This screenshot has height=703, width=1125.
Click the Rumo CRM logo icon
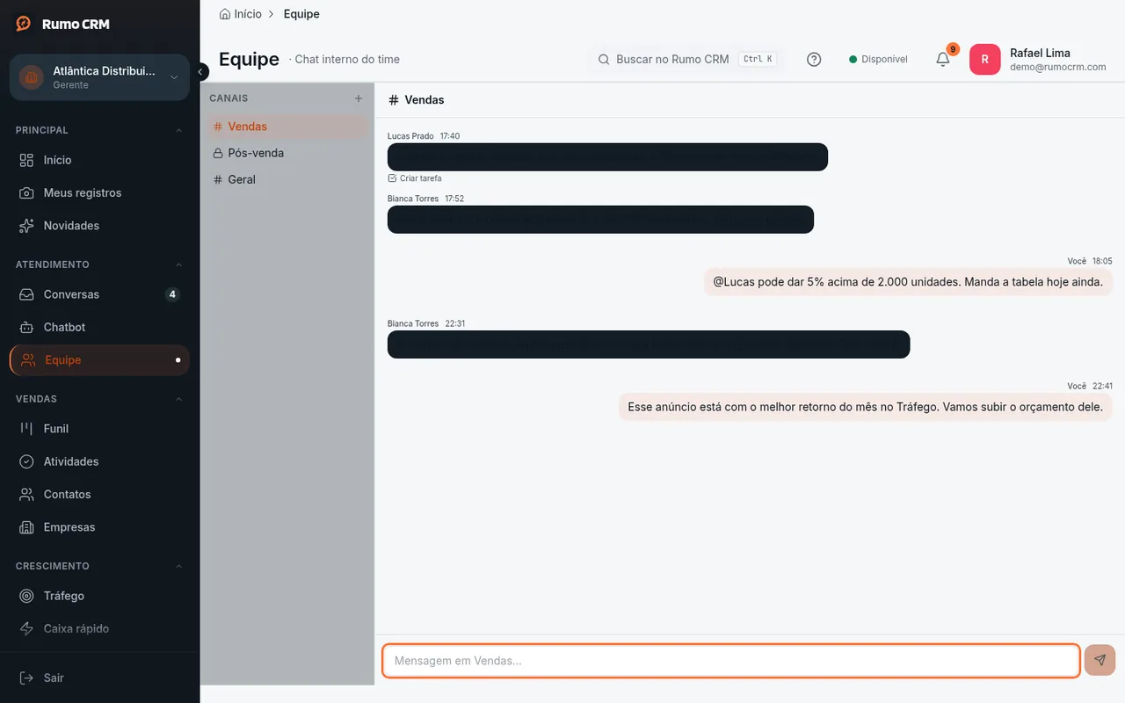(24, 24)
